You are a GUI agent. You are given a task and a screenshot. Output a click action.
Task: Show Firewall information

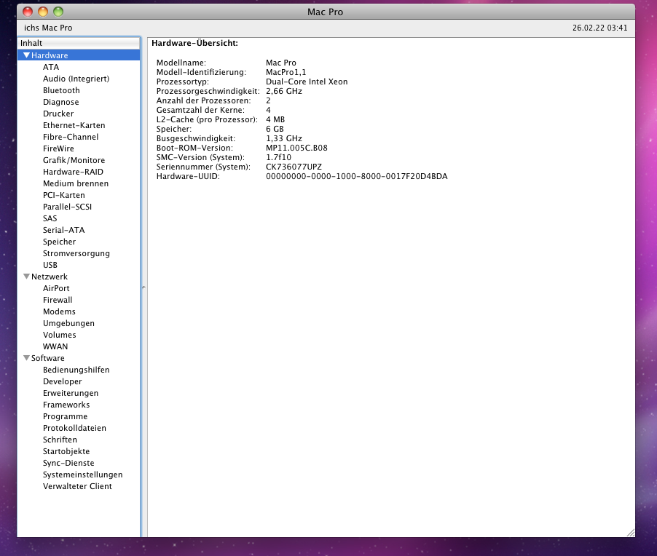[58, 300]
